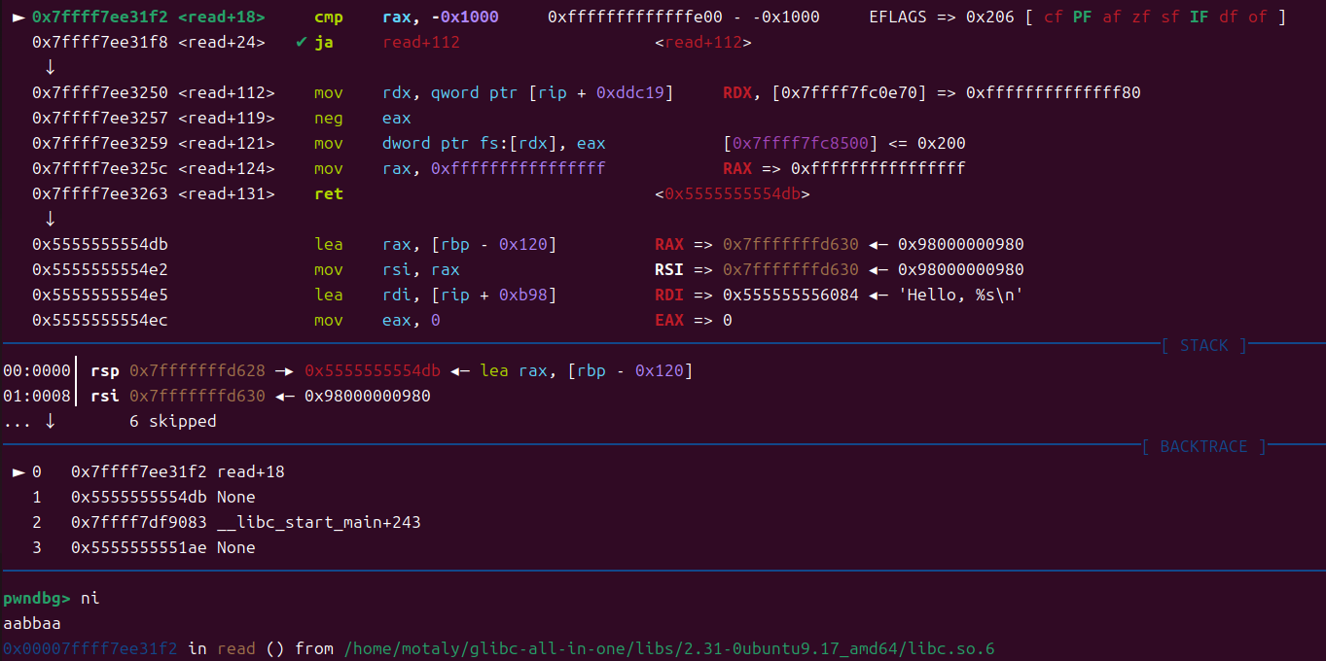Click the aabbaa input line
The image size is (1326, 661).
(32, 624)
